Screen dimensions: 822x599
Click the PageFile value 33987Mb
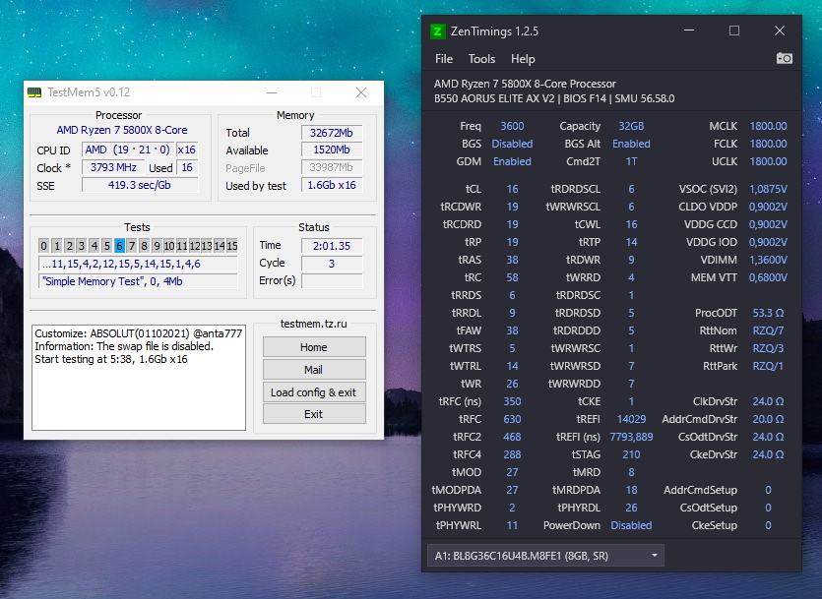332,167
